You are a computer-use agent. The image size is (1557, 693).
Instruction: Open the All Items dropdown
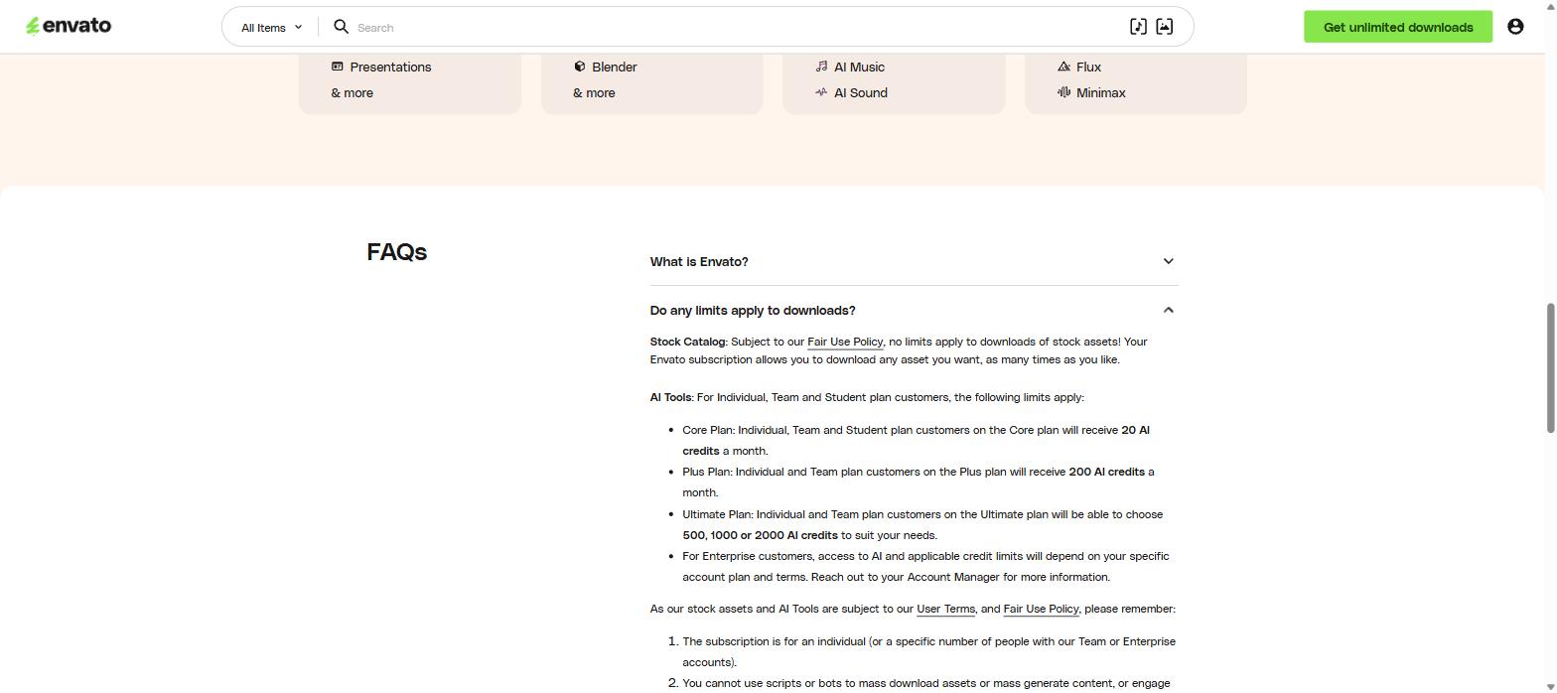(271, 27)
